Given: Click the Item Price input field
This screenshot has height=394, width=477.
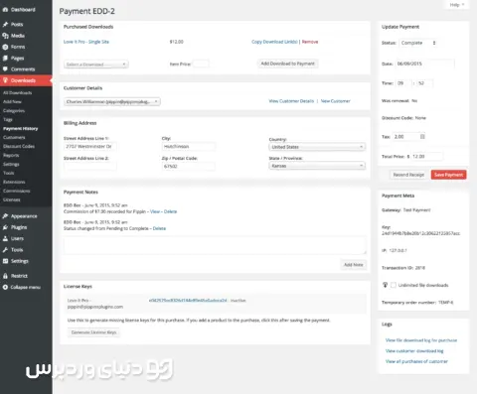Looking at the screenshot, I should (x=201, y=64).
